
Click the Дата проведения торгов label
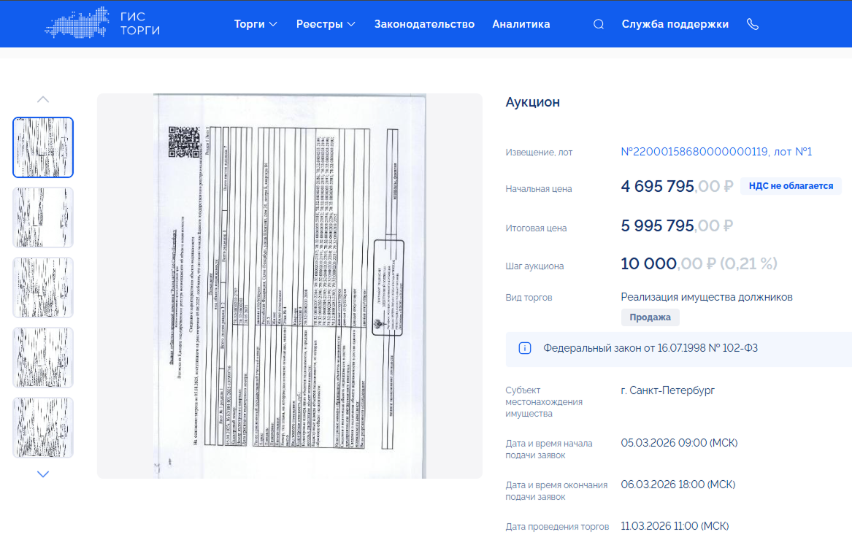(557, 526)
